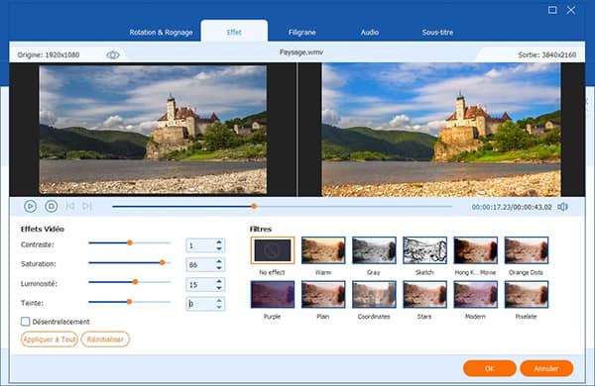Decrease Teinte value with down arrow
Image resolution: width=595 pixels, height=386 pixels.
tap(219, 307)
